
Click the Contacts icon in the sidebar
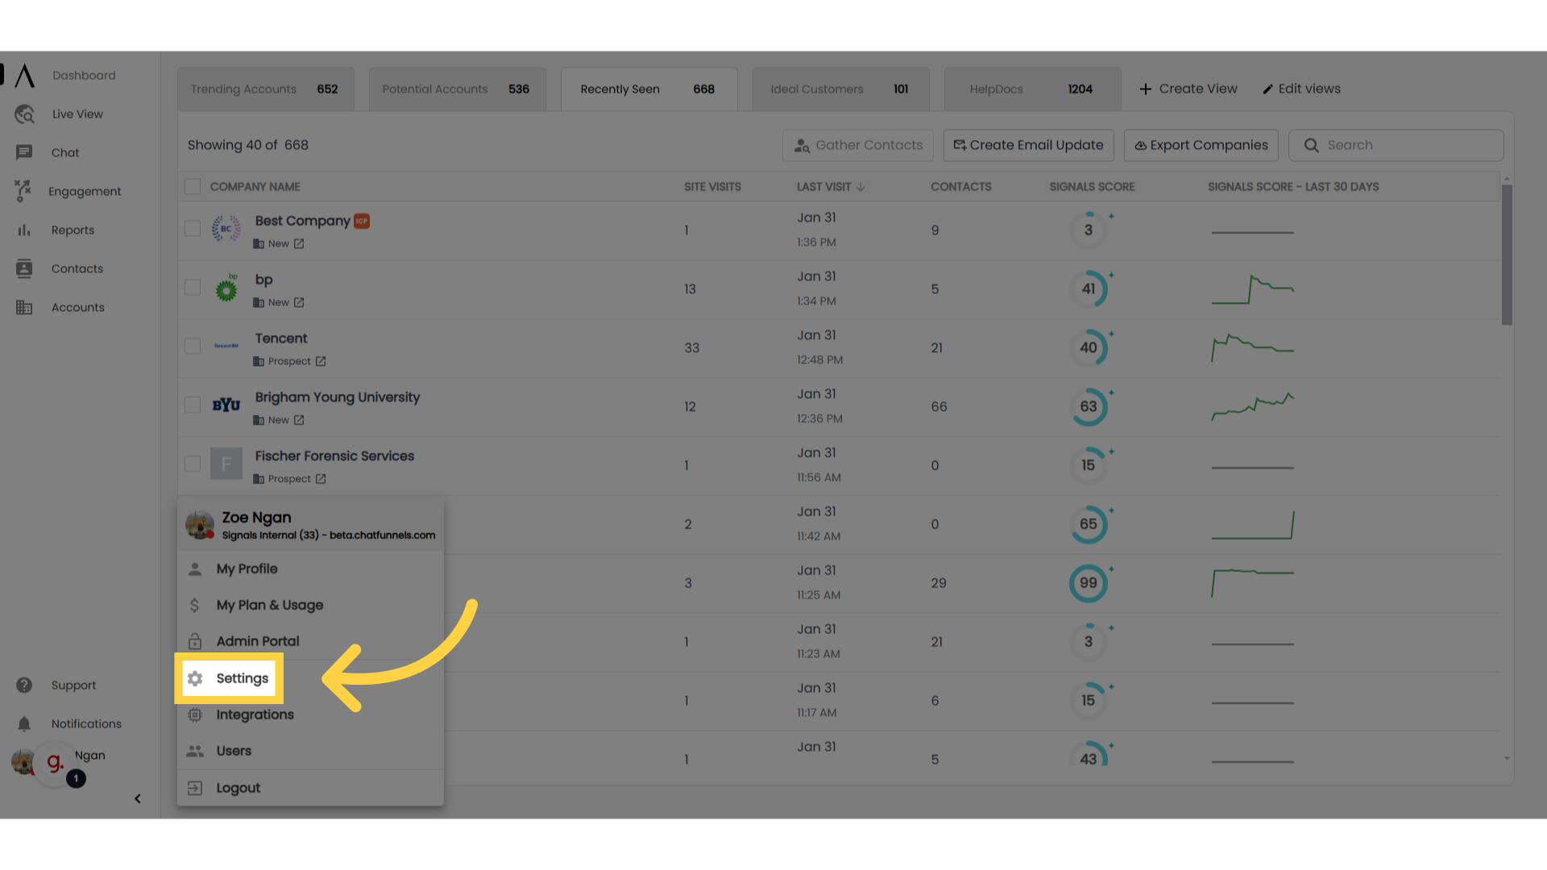click(x=24, y=269)
